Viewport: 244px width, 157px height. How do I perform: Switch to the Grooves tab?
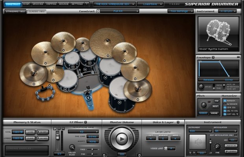pyautogui.click(x=38, y=4)
